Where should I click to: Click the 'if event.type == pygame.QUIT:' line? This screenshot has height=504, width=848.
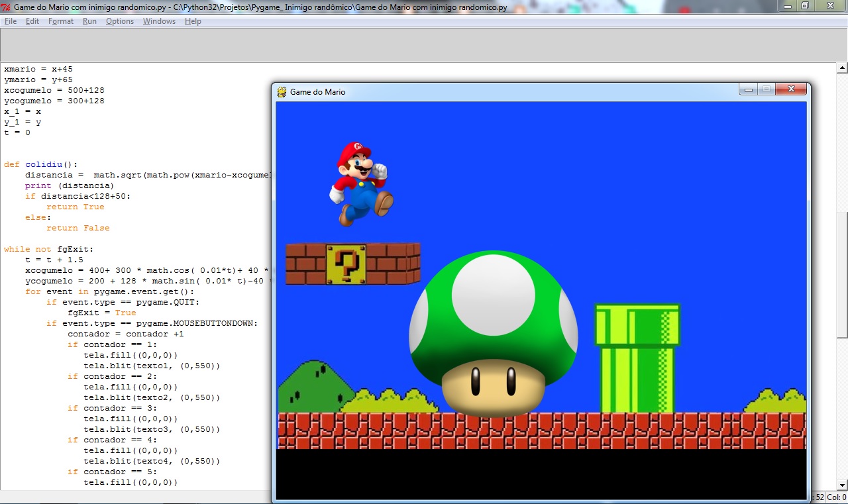point(123,302)
